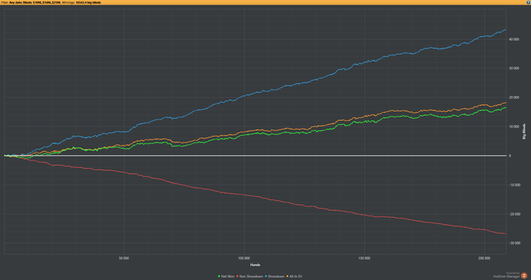Click the filter summary text in orange bar

(x=51, y=2)
